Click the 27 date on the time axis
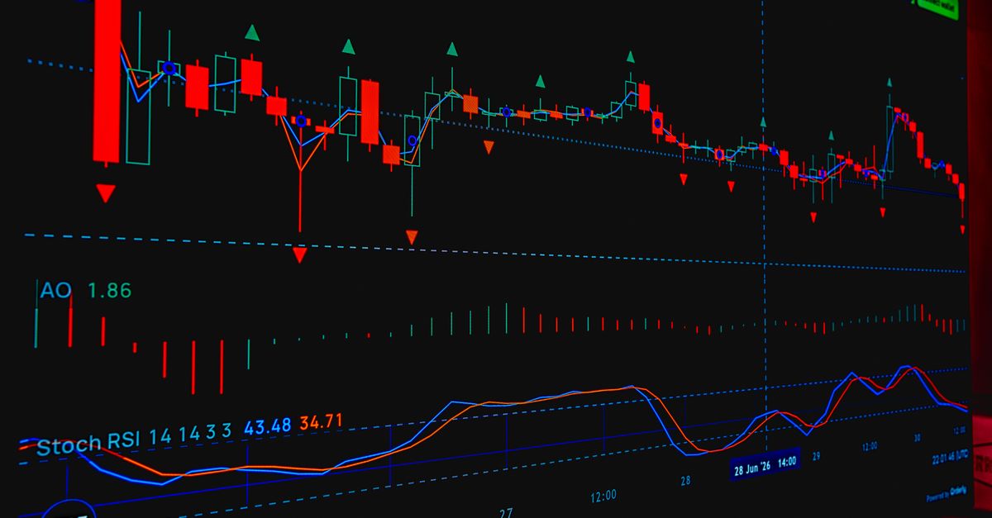 pos(506,512)
